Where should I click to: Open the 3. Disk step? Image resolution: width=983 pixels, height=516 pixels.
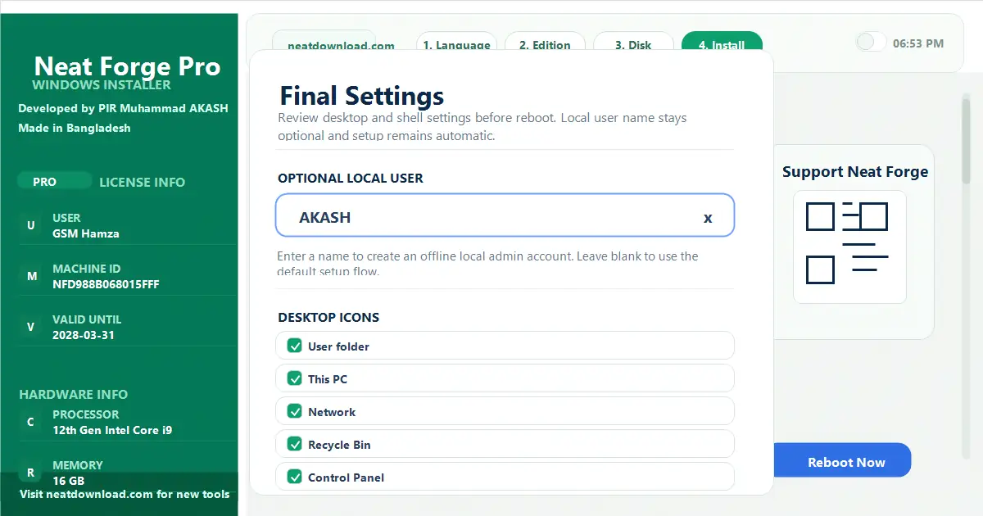coord(633,43)
